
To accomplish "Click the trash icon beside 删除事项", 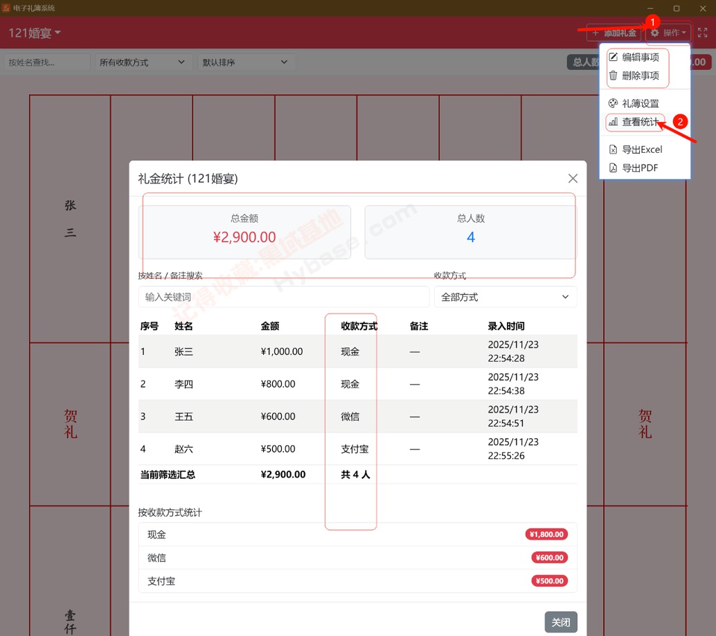I will pos(614,76).
